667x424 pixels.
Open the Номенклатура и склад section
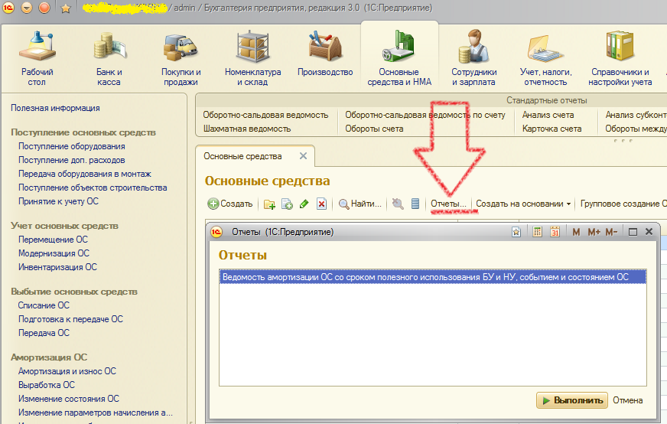pos(252,59)
